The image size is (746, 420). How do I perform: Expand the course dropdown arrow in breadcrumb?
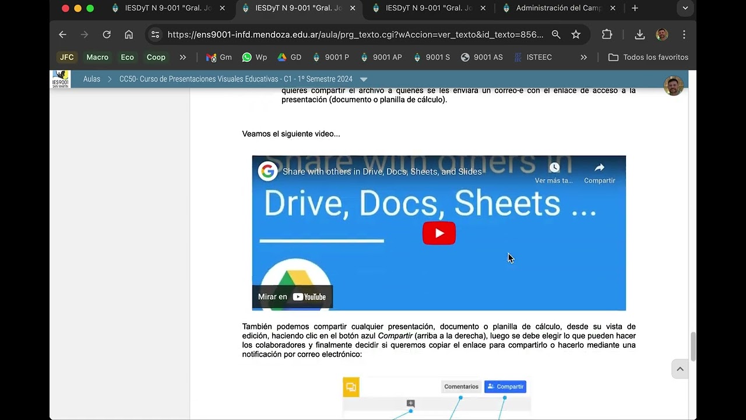(364, 79)
